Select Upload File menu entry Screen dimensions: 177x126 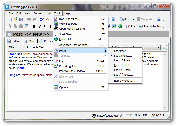(80, 39)
